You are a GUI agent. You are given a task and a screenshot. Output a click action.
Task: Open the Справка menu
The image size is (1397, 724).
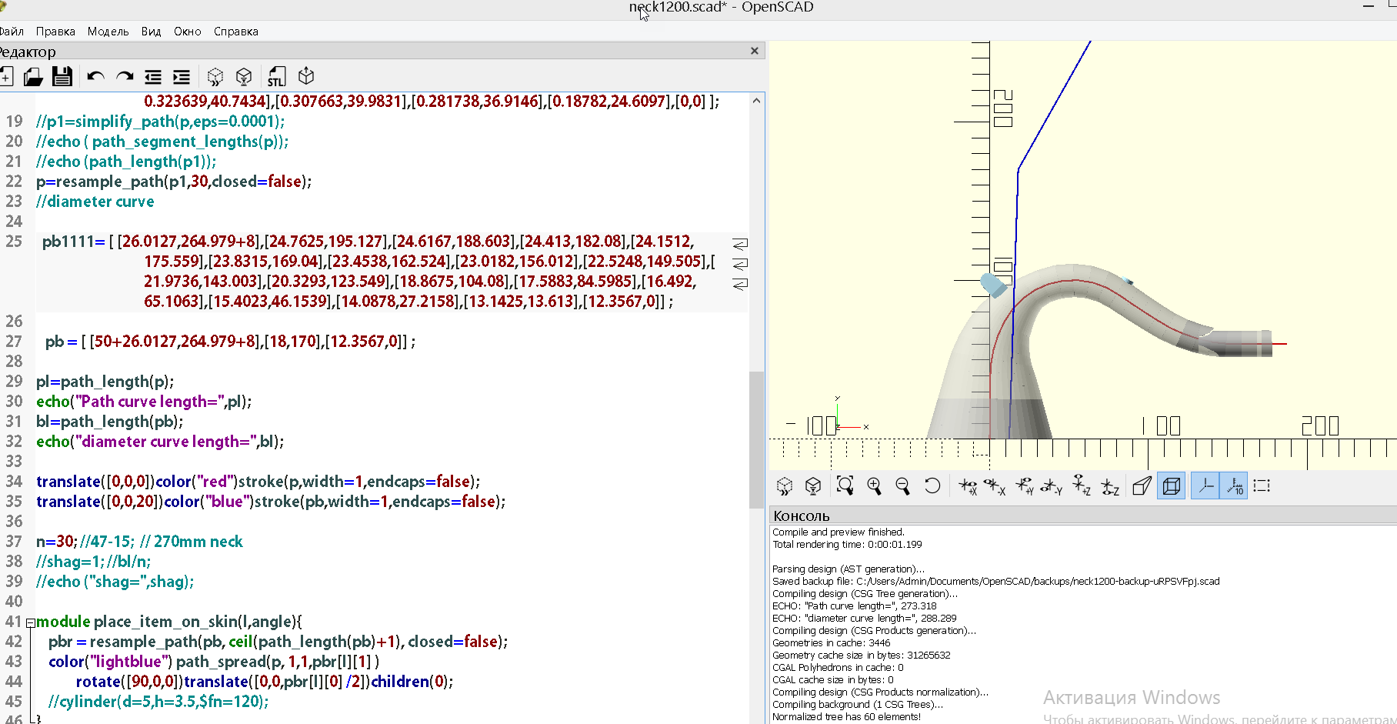click(235, 32)
